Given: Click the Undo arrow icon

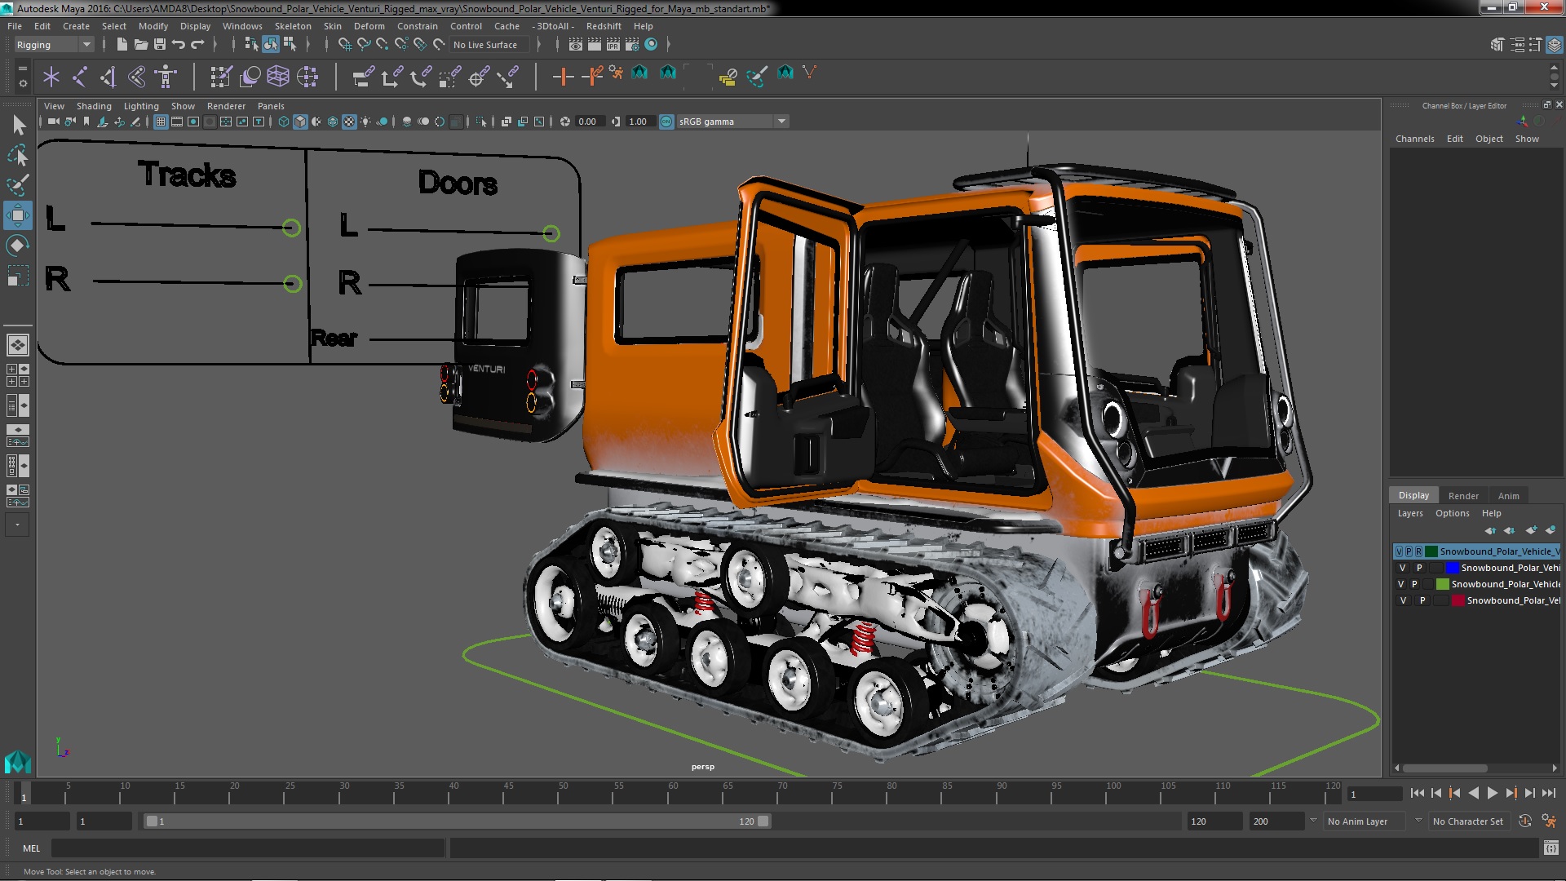Looking at the screenshot, I should point(179,45).
